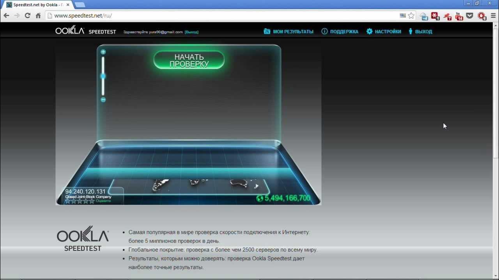This screenshot has height=280, width=499.
Task: Click the large Ookla Speedtest logo below widget
Action: coord(83,238)
